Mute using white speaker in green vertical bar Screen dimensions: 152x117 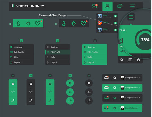pos(13,92)
